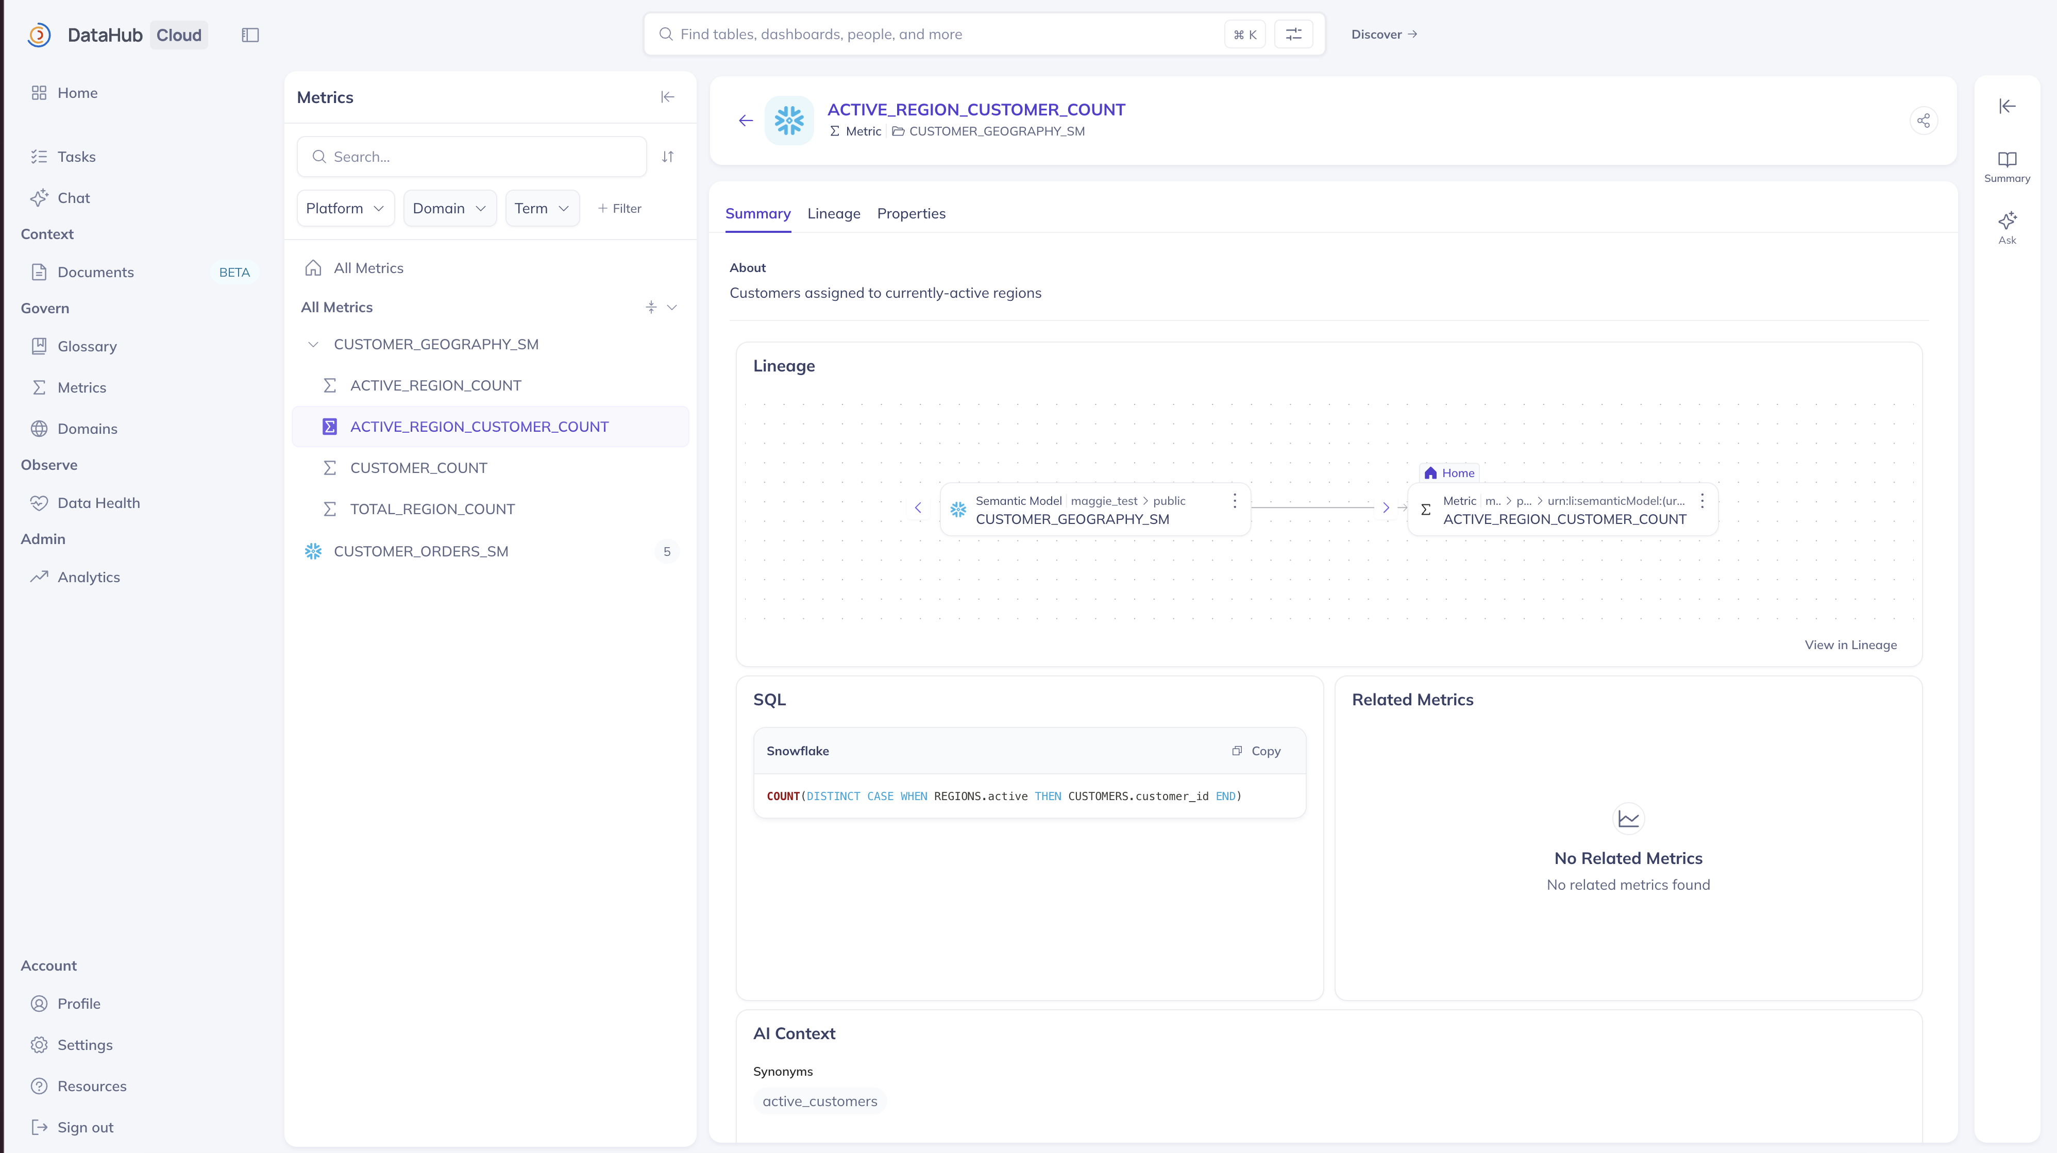The height and width of the screenshot is (1153, 2057).
Task: Select ACTIVE_REGION_CUSTOMER_COUNT in tree
Action: (491, 427)
